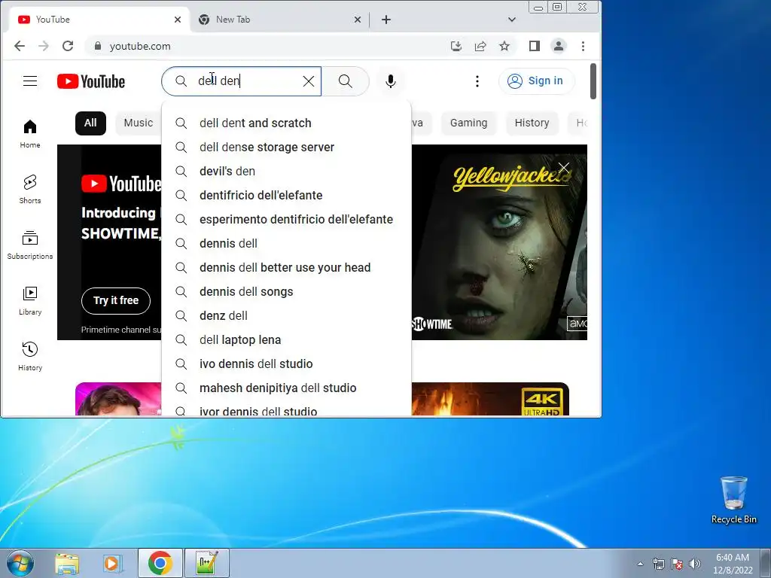
Task: Open the 4K Ultra HD fireplace video thumbnail
Action: click(x=490, y=399)
